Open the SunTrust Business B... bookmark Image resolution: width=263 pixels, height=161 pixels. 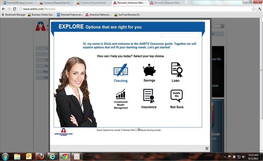tap(128, 15)
